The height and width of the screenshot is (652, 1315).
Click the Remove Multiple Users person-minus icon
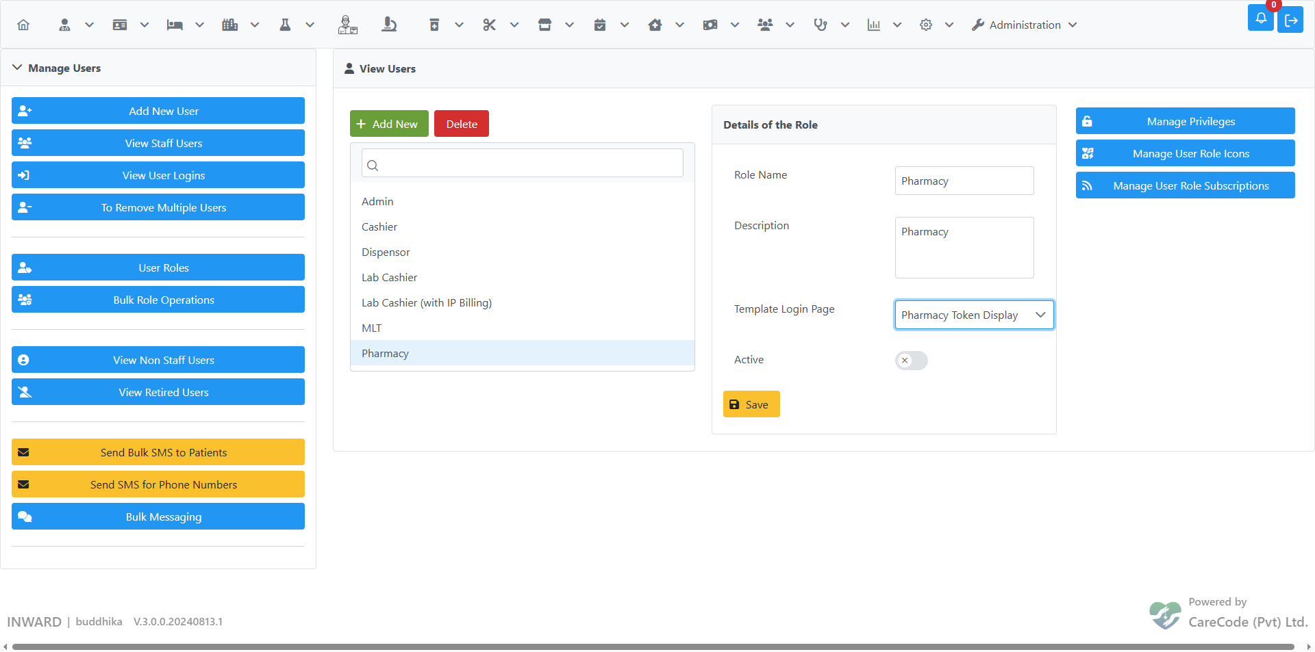[x=25, y=207]
